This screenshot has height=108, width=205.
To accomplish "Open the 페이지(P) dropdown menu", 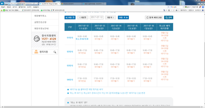I will [184, 10].
